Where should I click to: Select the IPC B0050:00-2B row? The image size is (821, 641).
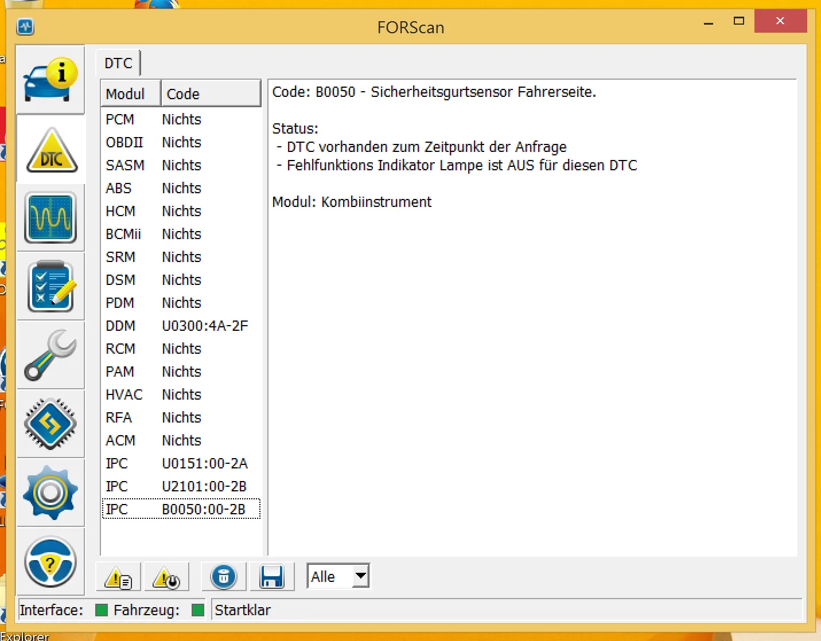(x=180, y=509)
